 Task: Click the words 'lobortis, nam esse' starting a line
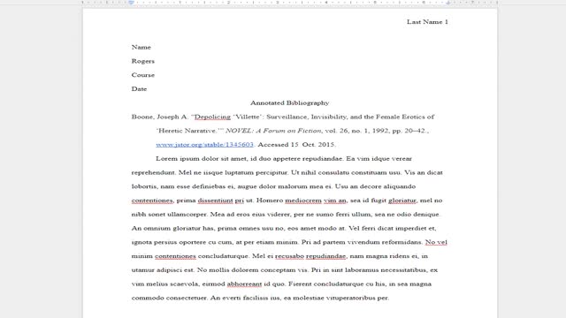tap(162, 186)
